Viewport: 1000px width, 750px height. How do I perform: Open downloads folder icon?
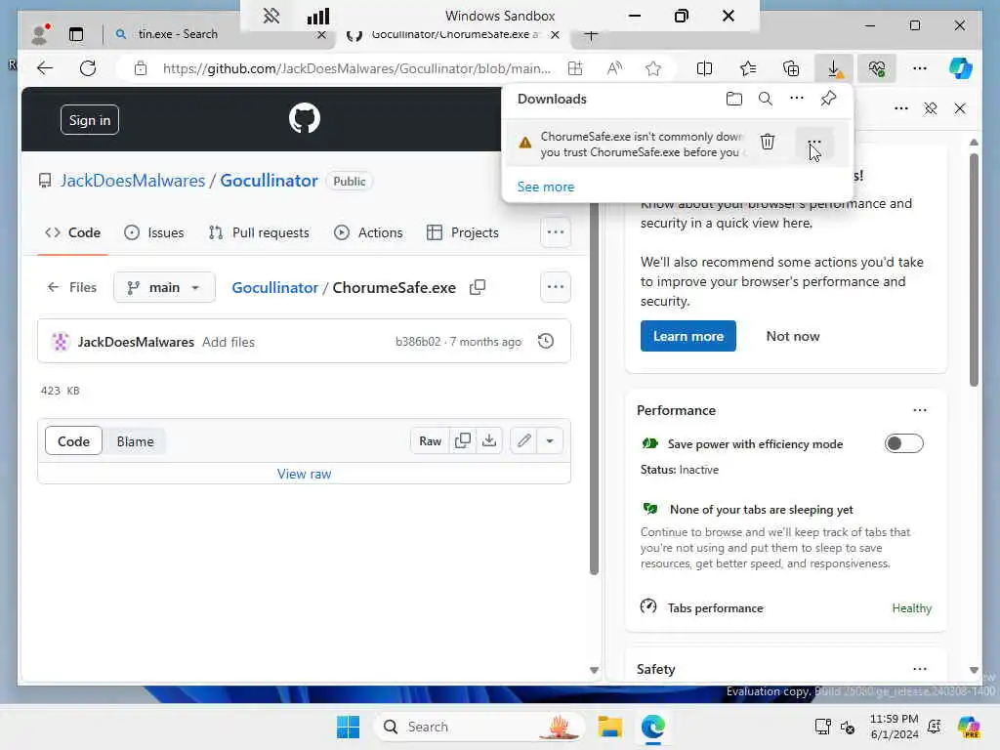click(x=734, y=99)
